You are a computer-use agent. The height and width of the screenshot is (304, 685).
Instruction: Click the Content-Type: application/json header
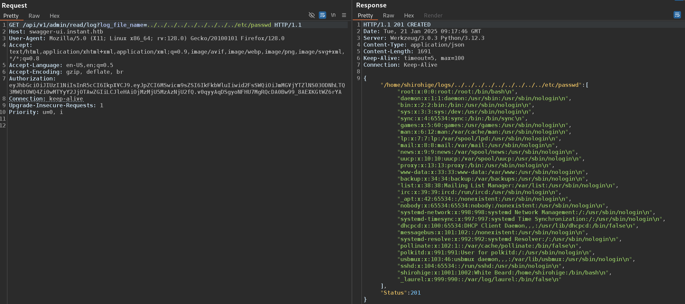coord(414,45)
